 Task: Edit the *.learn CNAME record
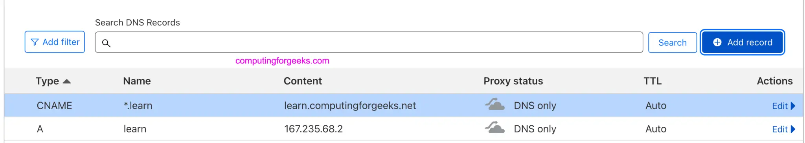779,106
